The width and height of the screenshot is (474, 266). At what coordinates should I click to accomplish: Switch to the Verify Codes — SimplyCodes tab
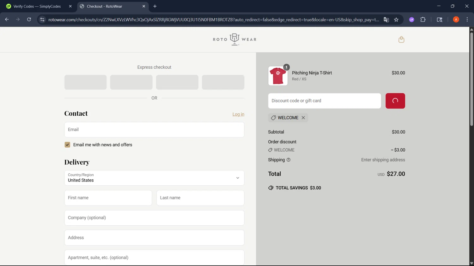37,6
